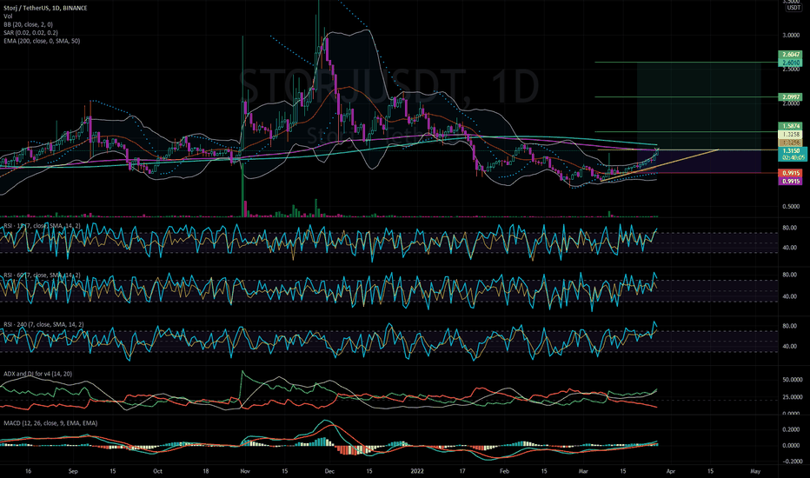Click the 2.0997 target price label
The height and width of the screenshot is (478, 810).
pos(791,97)
